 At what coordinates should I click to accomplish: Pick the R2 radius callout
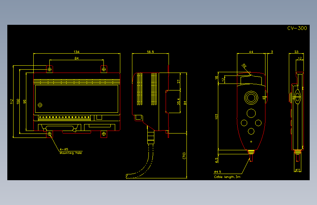[x=244, y=66]
